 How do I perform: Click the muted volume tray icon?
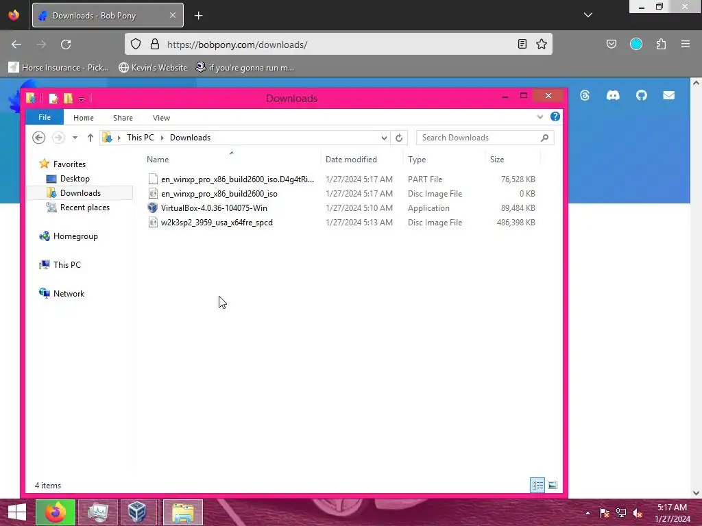(x=638, y=513)
